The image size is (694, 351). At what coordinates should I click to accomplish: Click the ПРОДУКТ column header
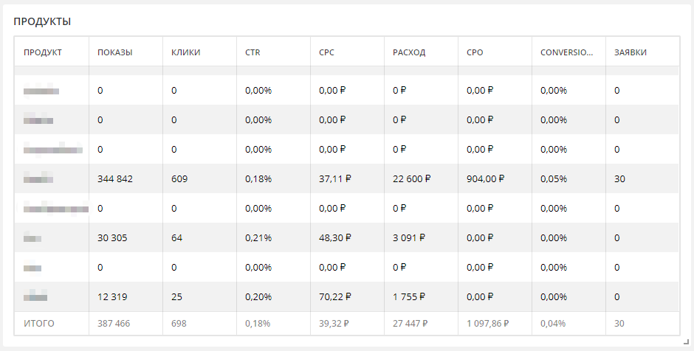pyautogui.click(x=43, y=52)
